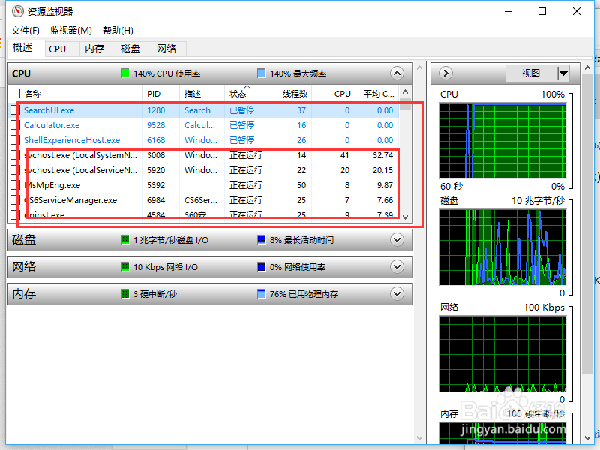Click the blue 140% 最大频率 indicator square
This screenshot has width=600, height=450.
click(x=261, y=73)
